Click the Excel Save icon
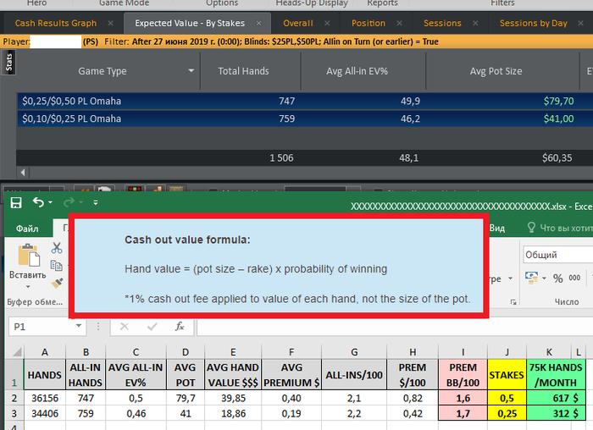The height and width of the screenshot is (430, 593). (16, 202)
